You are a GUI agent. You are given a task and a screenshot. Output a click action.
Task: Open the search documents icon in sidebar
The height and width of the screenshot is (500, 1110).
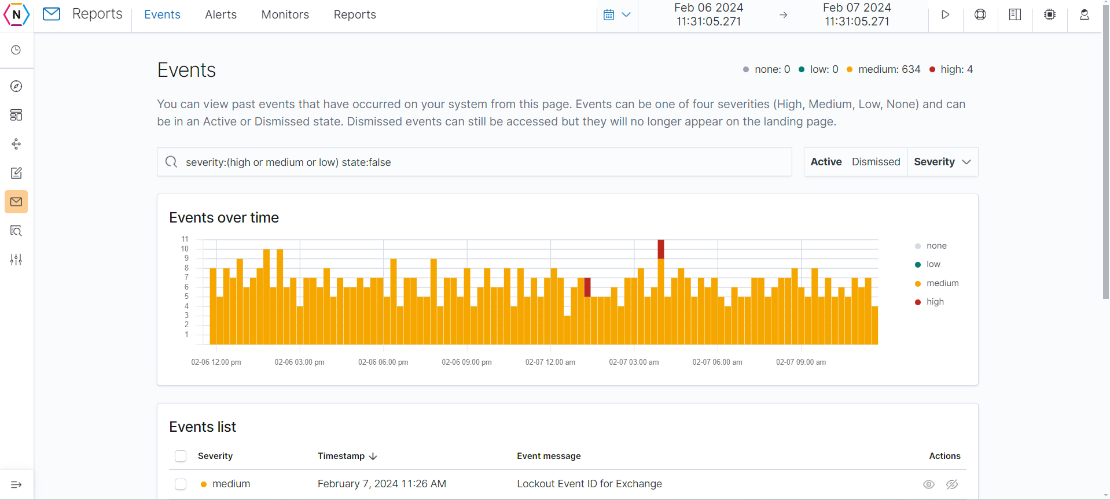tap(16, 231)
